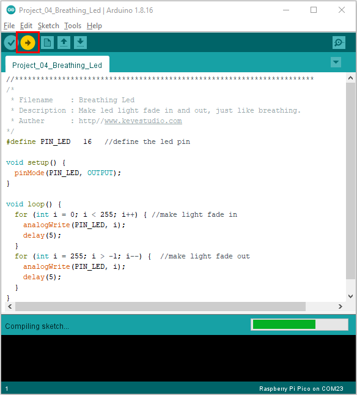The height and width of the screenshot is (395, 357).
Task: Select the Project_04_Breathing_Led tab
Action: coord(57,64)
